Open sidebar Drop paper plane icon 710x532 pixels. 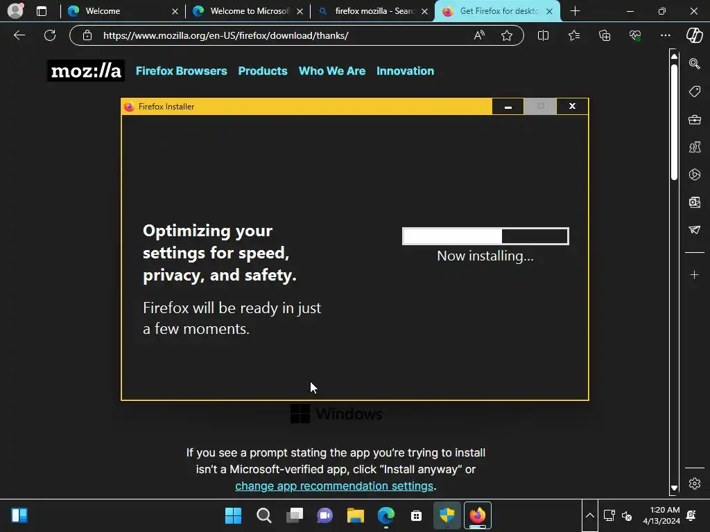694,230
